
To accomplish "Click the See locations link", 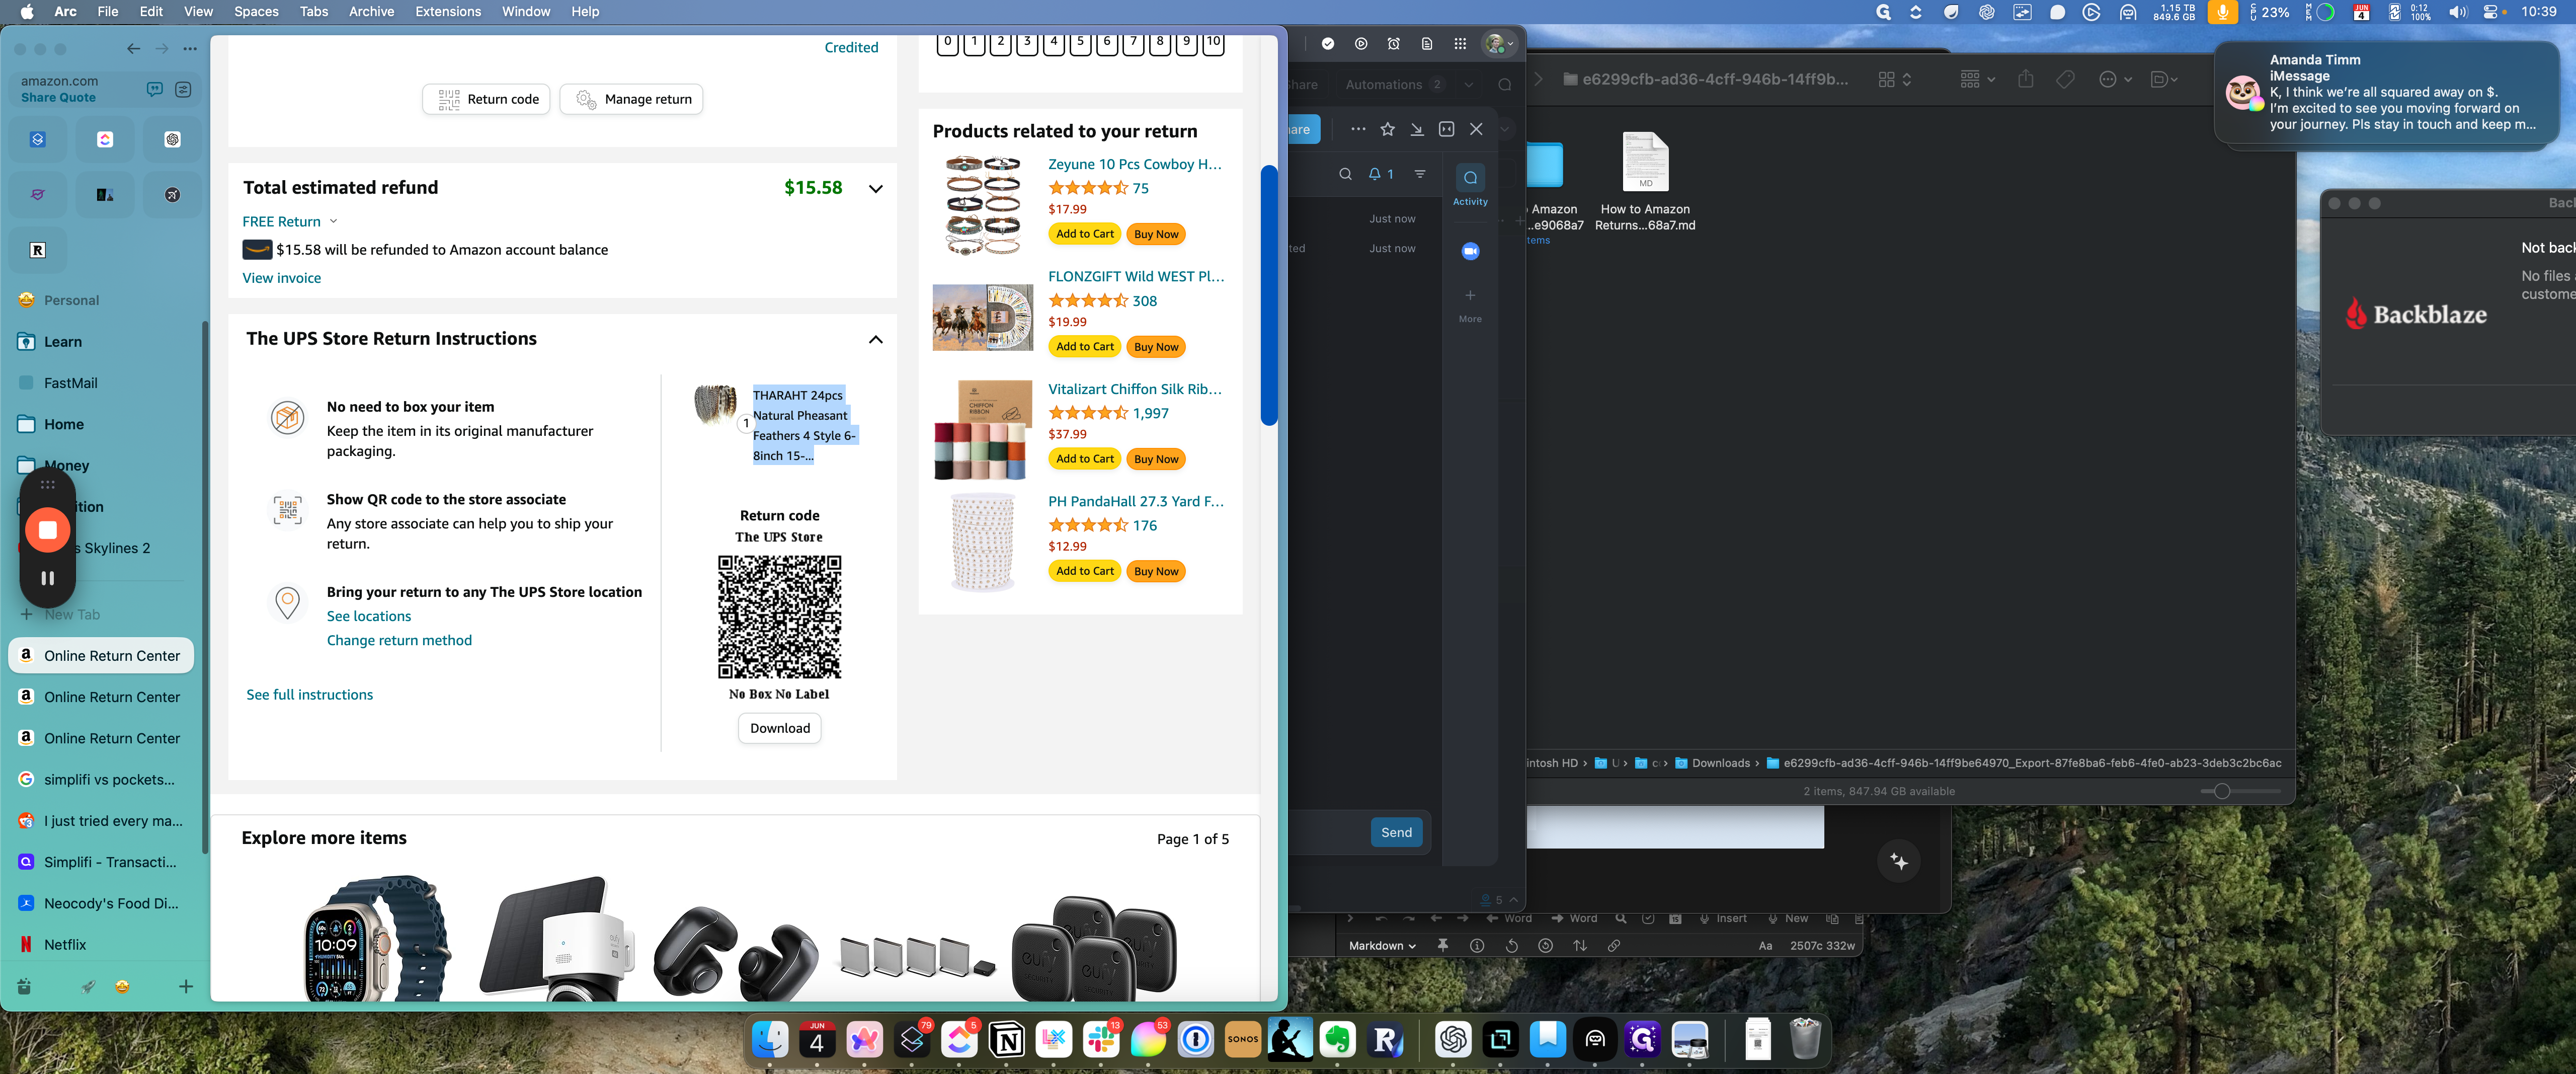I will tap(368, 616).
